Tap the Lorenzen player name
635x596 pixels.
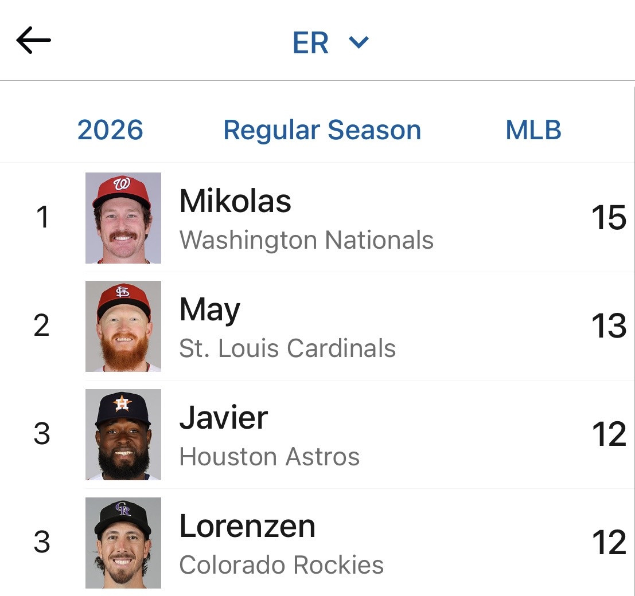247,526
